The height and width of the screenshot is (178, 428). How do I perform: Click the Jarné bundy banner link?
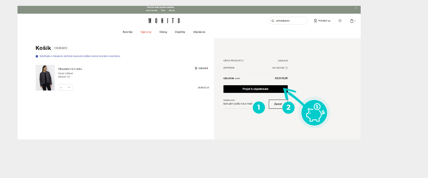point(151,10)
